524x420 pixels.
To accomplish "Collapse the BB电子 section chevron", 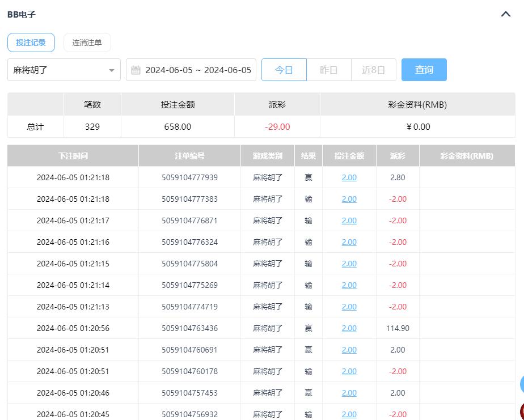I will (506, 14).
